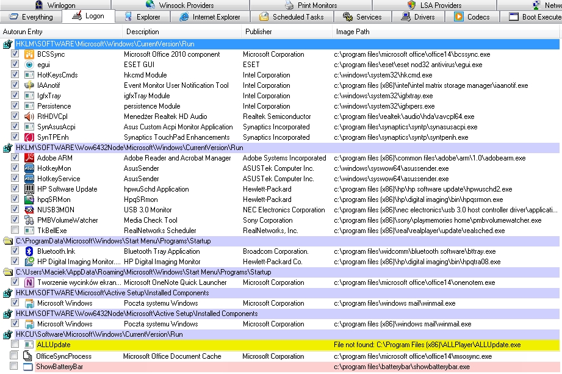Click the SynTPEnh red touchpad icon
The height and width of the screenshot is (374, 562).
point(29,137)
